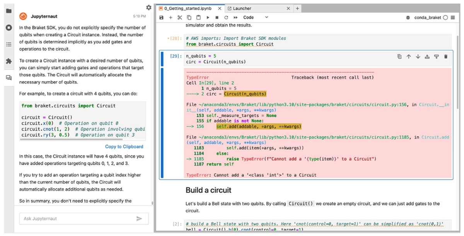This screenshot has height=236, width=464.
Task: Enable the debugger bug icon
Action: click(x=408, y=17)
